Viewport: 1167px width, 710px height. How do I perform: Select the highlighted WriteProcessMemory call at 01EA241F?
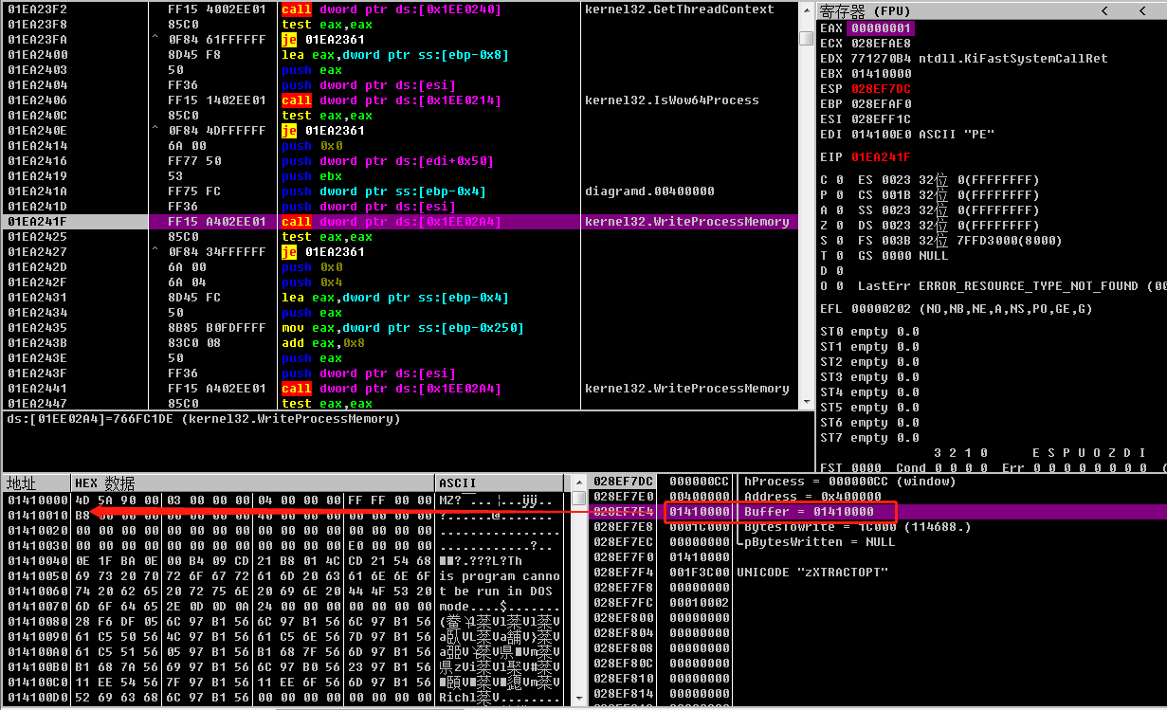pyautogui.click(x=391, y=222)
